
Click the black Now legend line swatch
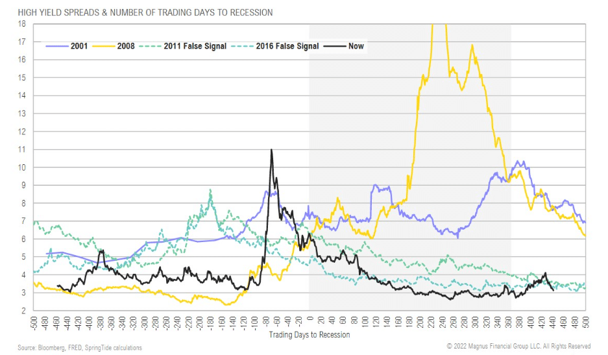[x=335, y=46]
